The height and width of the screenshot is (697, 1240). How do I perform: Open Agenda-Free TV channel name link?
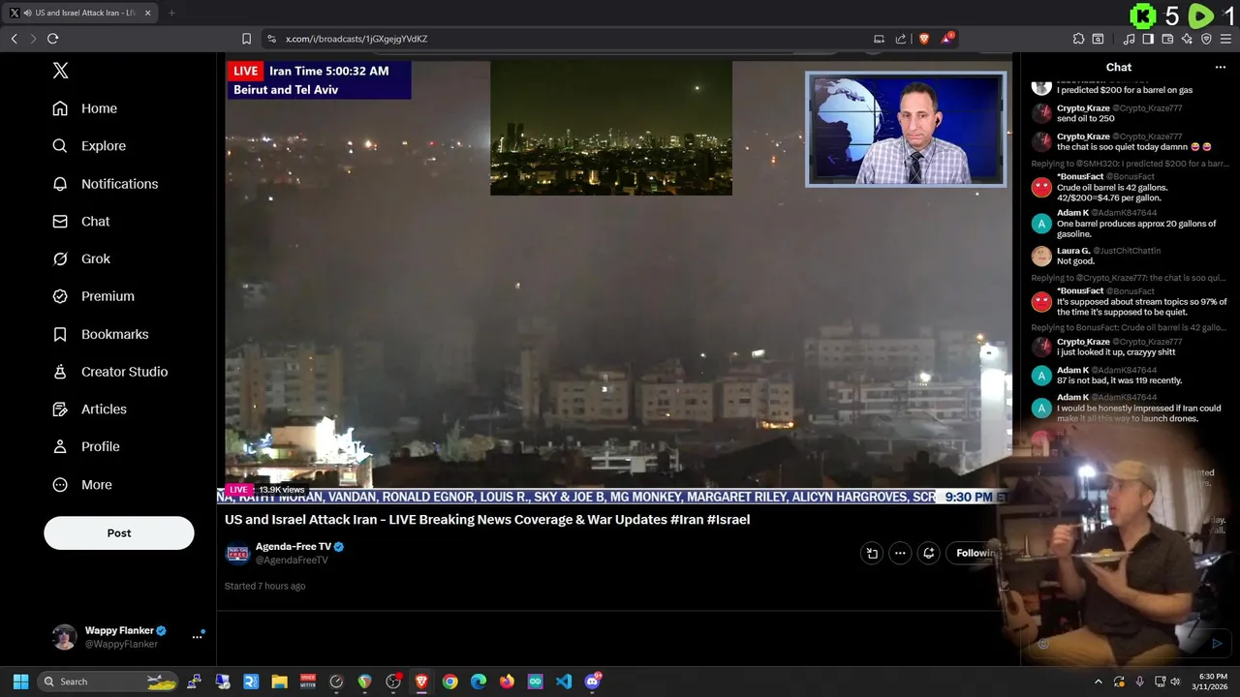click(294, 547)
